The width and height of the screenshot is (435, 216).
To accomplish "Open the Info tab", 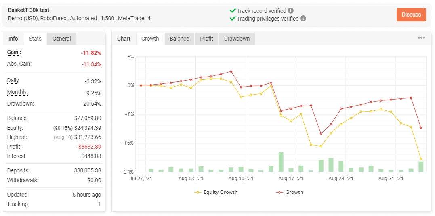I will (x=13, y=39).
